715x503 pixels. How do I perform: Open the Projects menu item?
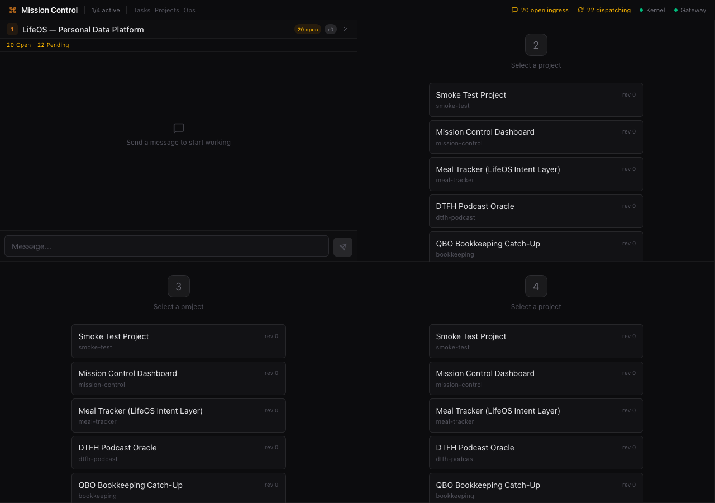click(x=167, y=10)
